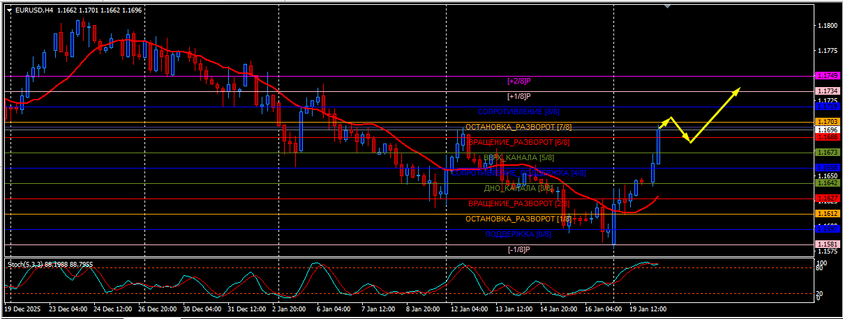Click the stochastic 20 level value
843x319 pixels.
[x=821, y=293]
